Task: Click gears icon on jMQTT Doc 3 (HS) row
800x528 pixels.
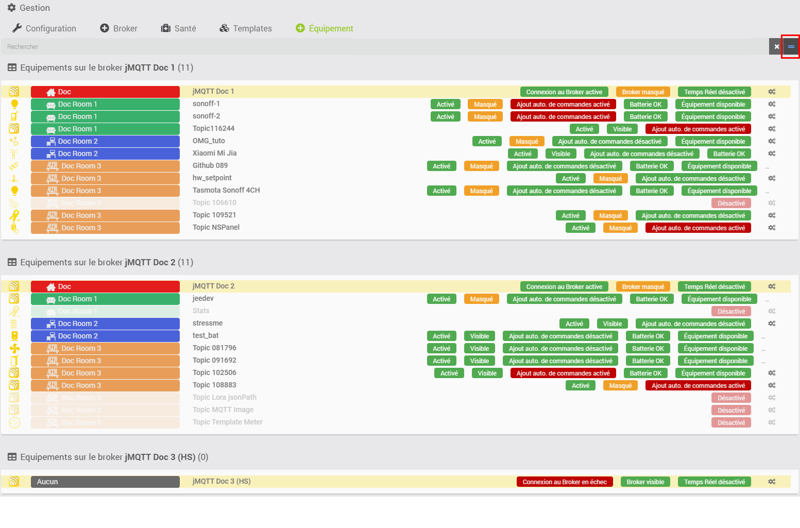Action: point(772,482)
